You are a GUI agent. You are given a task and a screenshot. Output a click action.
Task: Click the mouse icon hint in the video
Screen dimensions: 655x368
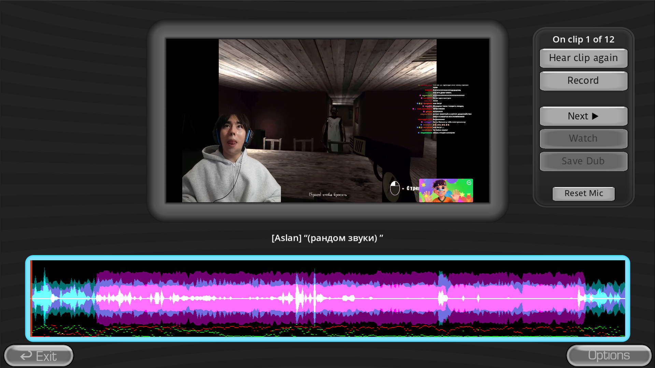(x=395, y=188)
